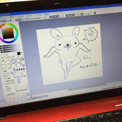Select the highlighted 筆 brush tool
Viewport: 122px width, 122px height.
[x=14, y=61]
